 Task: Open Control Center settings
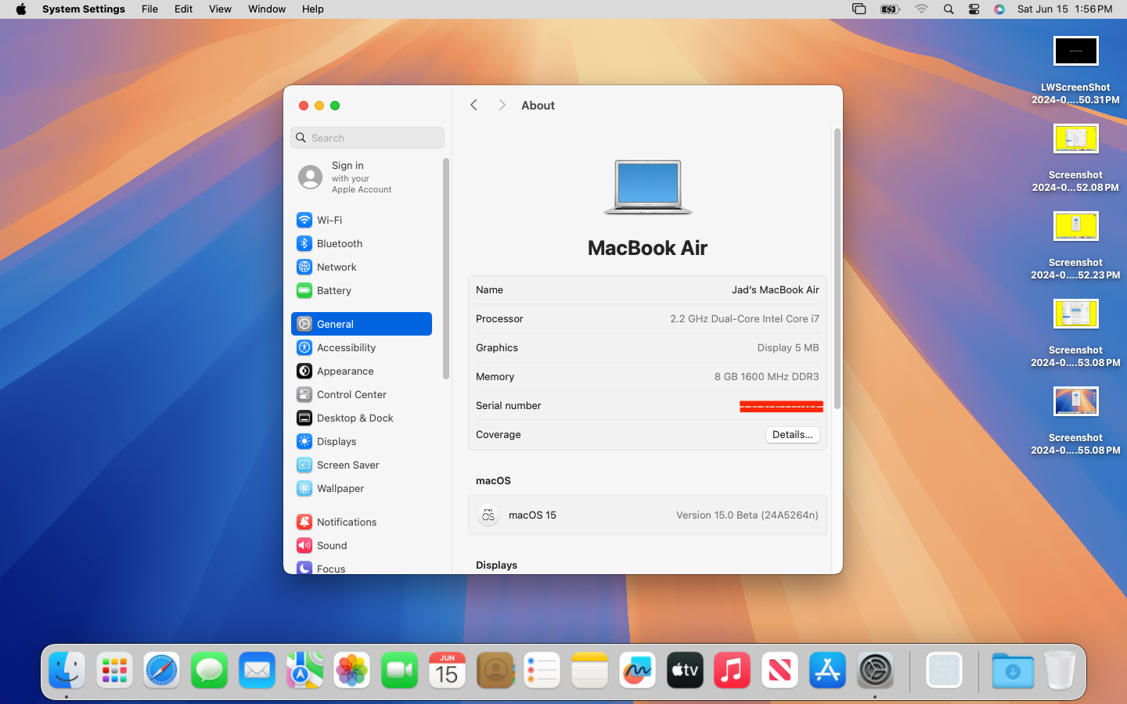pyautogui.click(x=351, y=394)
